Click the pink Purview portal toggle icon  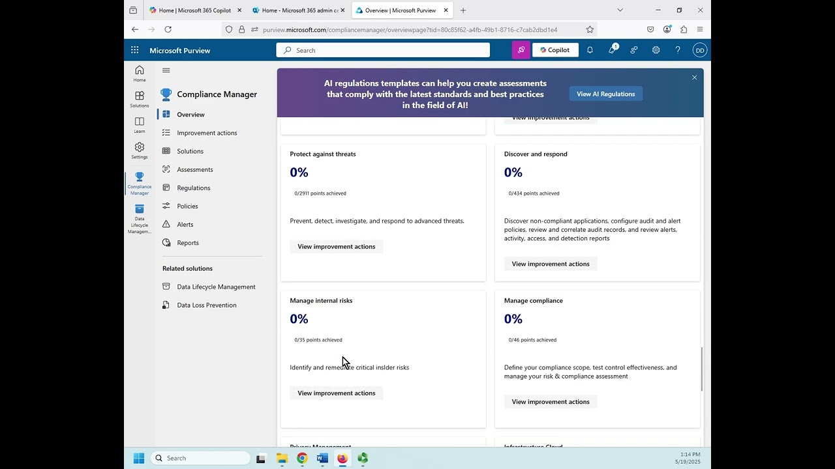(x=521, y=50)
